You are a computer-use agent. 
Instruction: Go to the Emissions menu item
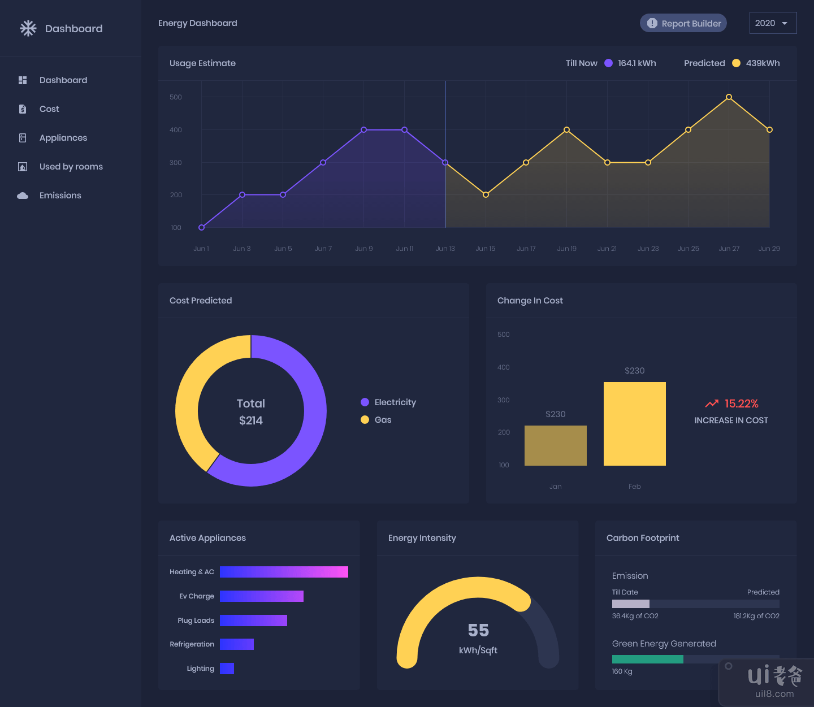pyautogui.click(x=60, y=196)
